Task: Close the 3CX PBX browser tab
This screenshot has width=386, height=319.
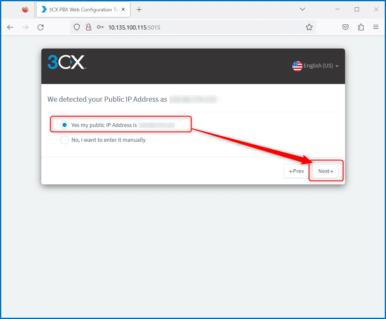Action: [x=123, y=9]
